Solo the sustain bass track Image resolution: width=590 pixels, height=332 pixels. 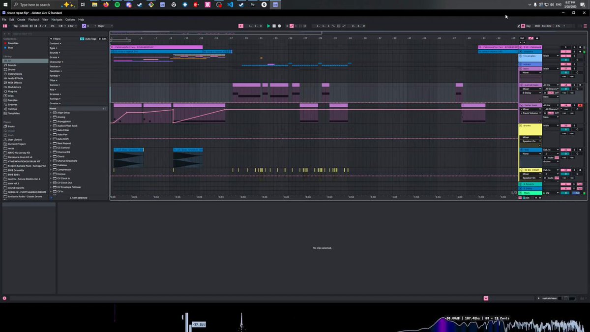click(x=573, y=85)
